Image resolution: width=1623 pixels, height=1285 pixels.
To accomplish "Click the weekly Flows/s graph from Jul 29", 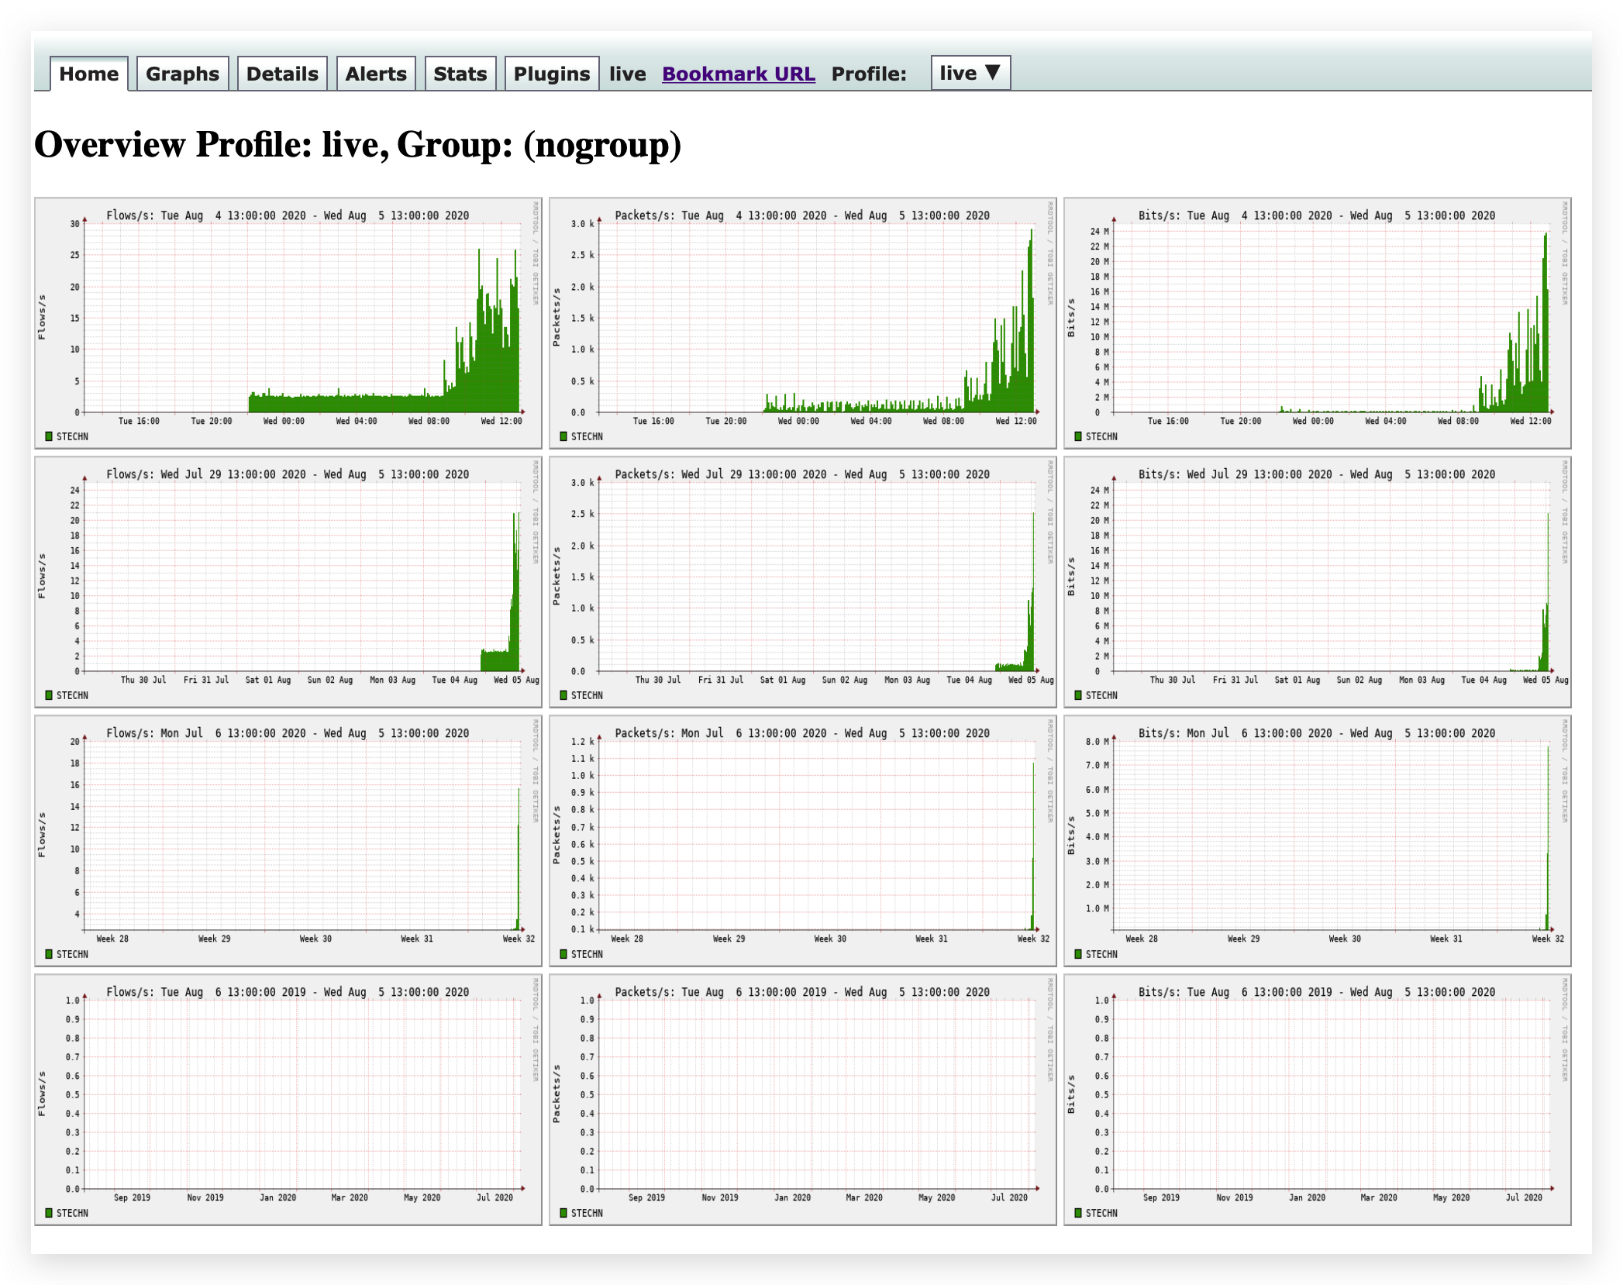I will tap(288, 581).
